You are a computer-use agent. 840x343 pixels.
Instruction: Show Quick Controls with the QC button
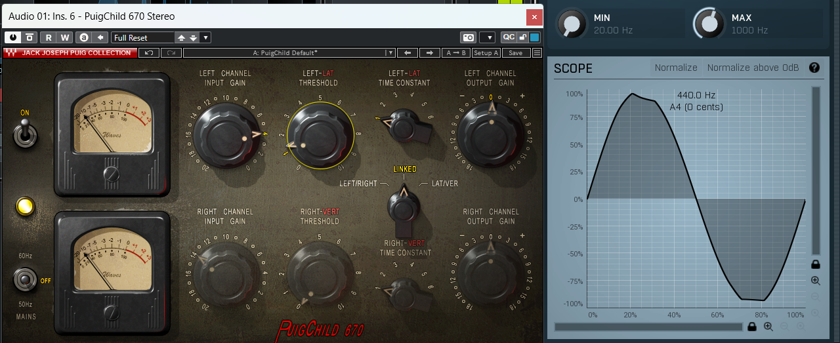[509, 37]
